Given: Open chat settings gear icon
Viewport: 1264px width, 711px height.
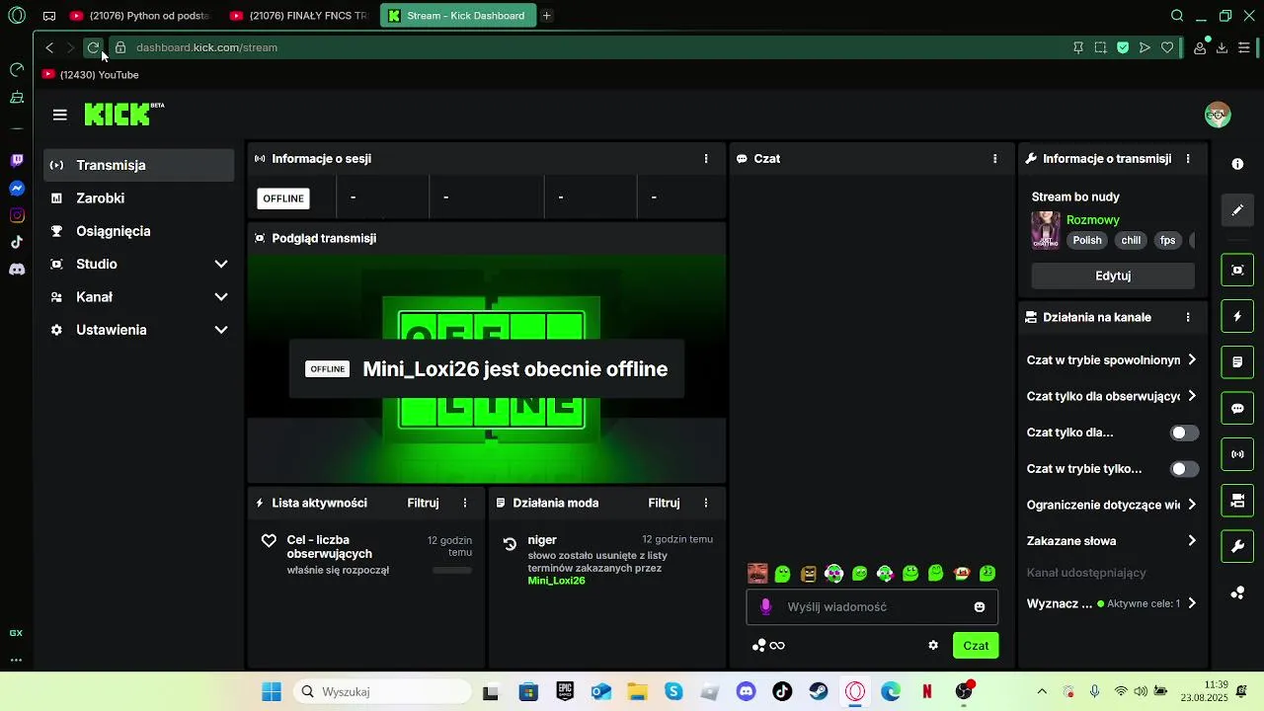Looking at the screenshot, I should coord(933,645).
